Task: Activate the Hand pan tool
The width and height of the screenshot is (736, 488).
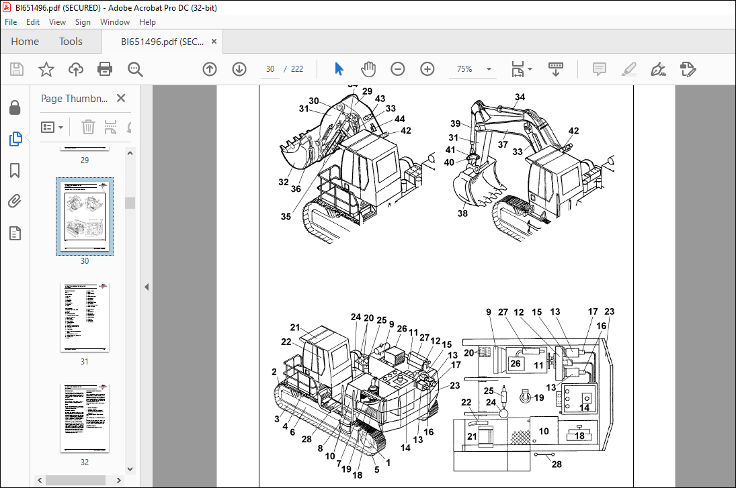Action: click(x=368, y=69)
